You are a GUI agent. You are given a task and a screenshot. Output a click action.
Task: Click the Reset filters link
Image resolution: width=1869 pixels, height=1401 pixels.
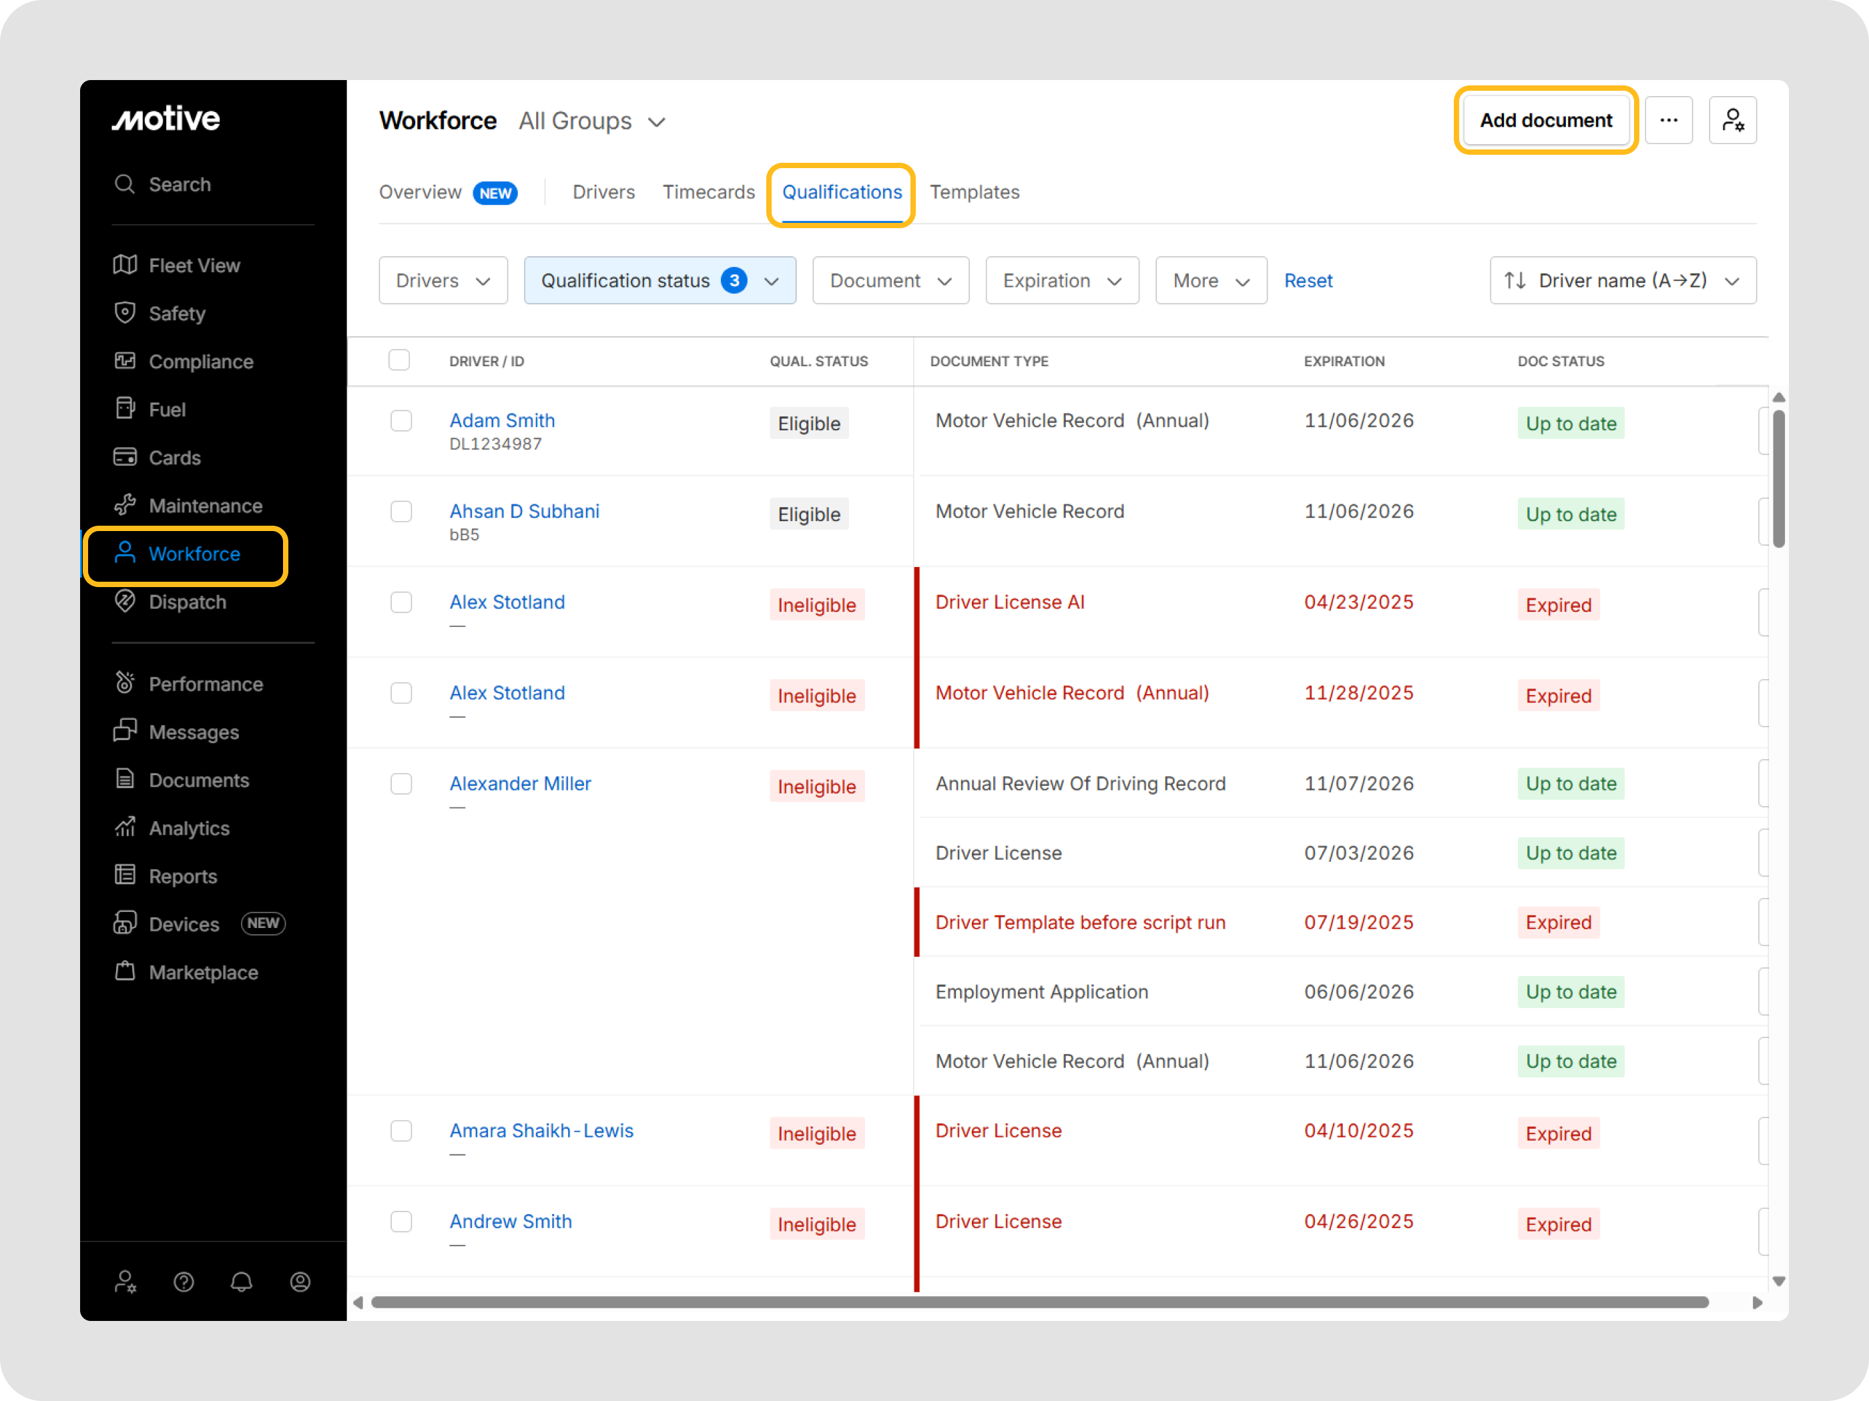tap(1308, 280)
